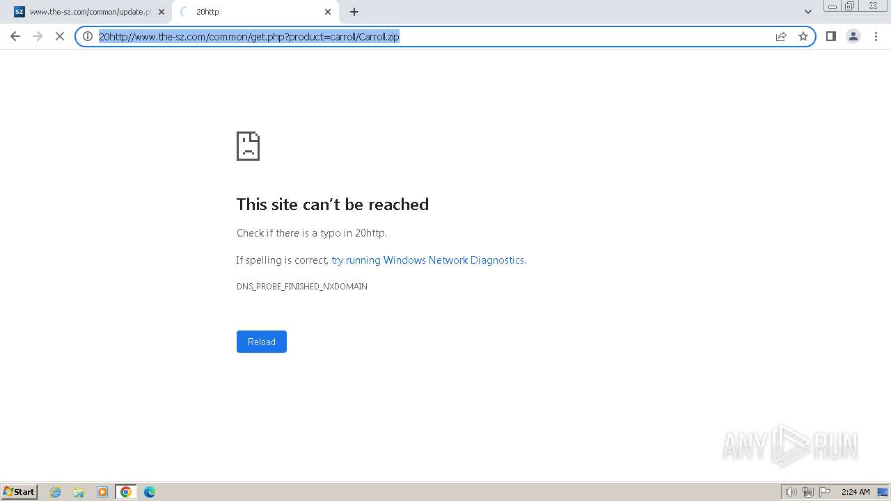The width and height of the screenshot is (891, 501).
Task: Minimize the Chrome window
Action: coord(833,6)
